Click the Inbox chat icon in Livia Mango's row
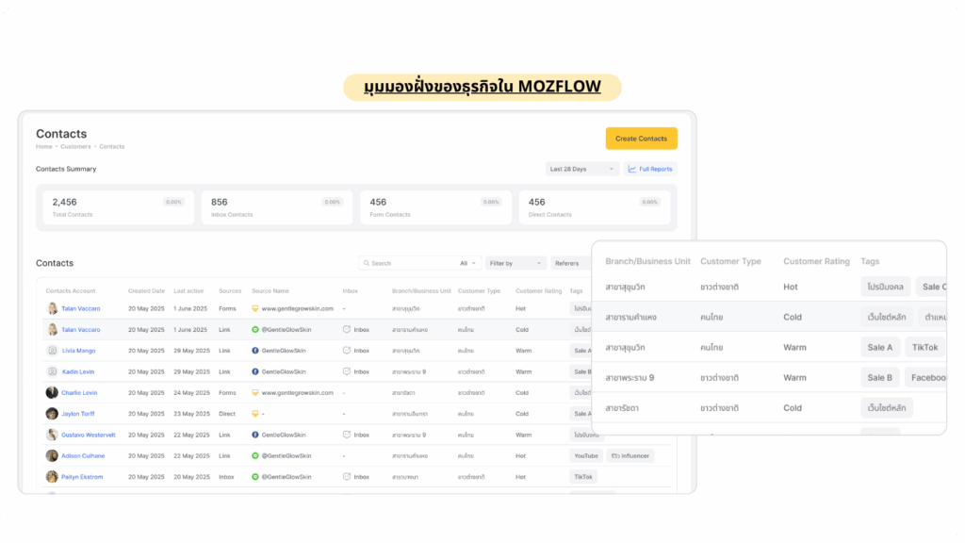965x543 pixels. point(347,351)
